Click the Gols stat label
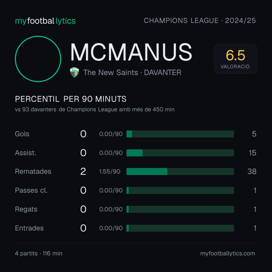This screenshot has width=272, height=272. 22,134
